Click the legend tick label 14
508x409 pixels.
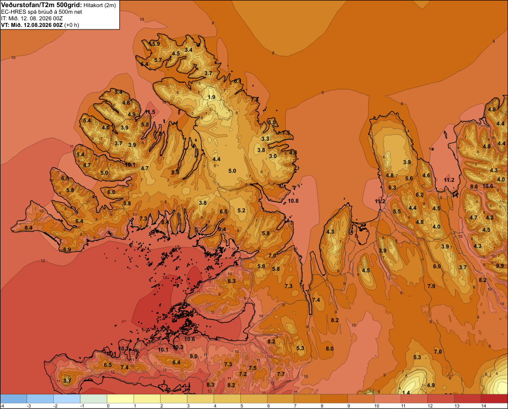tap(484, 406)
